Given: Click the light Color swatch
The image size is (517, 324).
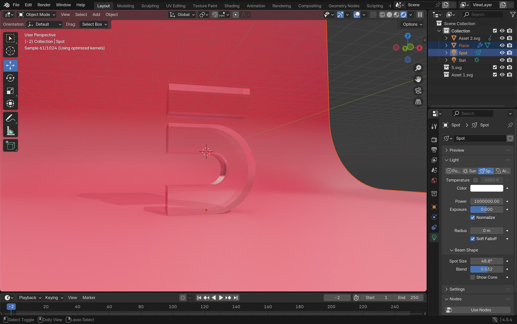Looking at the screenshot, I should [x=486, y=188].
